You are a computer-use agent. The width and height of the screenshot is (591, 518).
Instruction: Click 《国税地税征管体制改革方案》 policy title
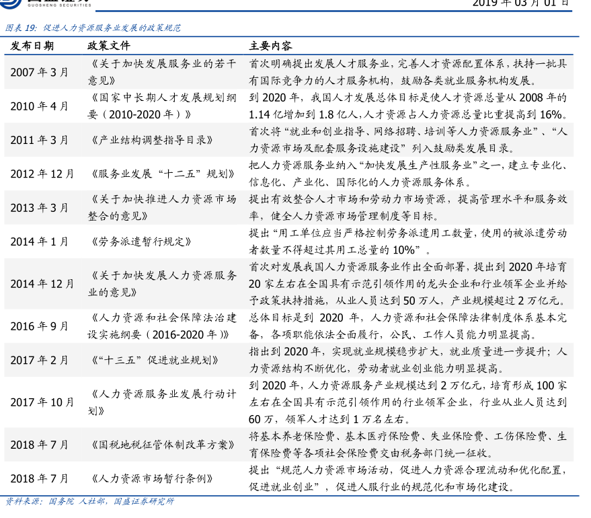162,445
